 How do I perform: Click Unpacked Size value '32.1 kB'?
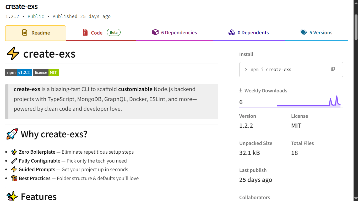249,153
